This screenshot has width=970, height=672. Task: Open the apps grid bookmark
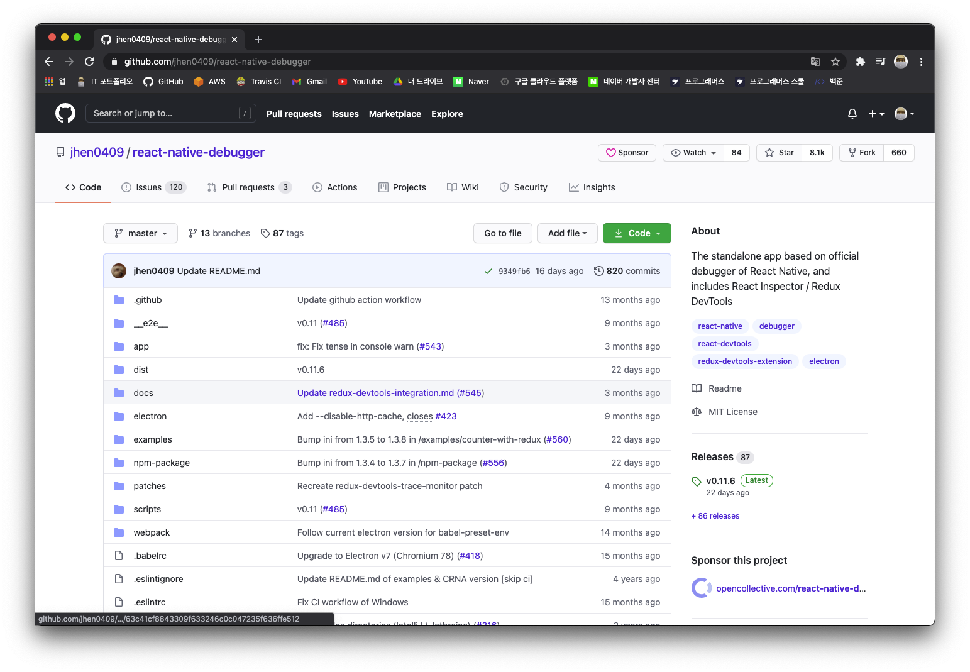(x=55, y=82)
